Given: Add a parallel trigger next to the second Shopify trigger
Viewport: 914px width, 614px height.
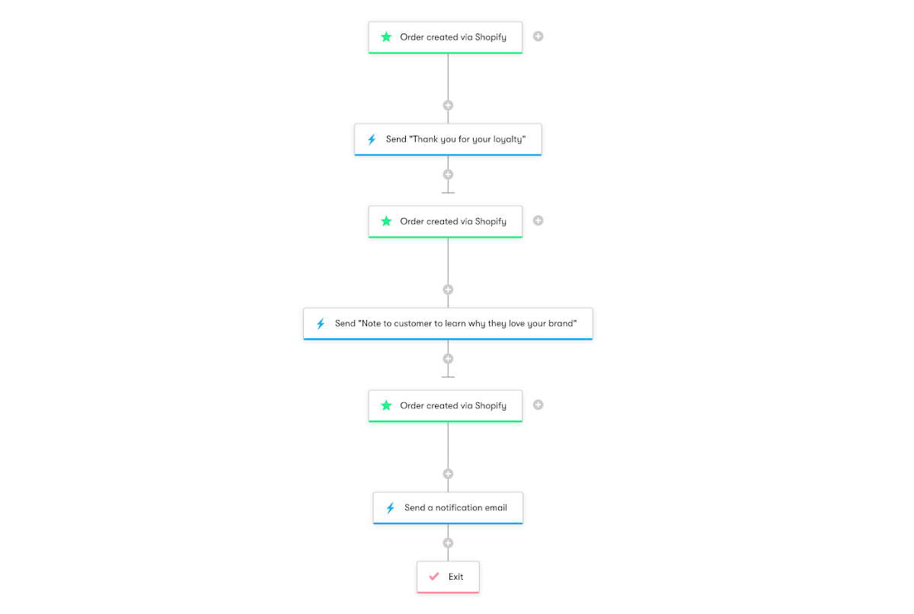Looking at the screenshot, I should click(538, 220).
